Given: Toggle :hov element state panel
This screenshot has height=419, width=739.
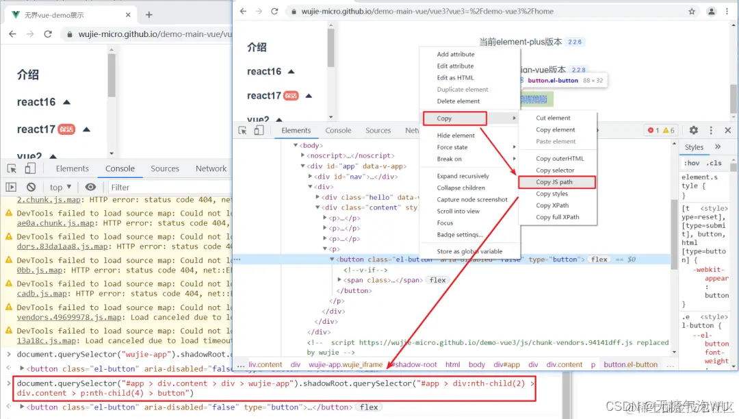Looking at the screenshot, I should point(691,163).
